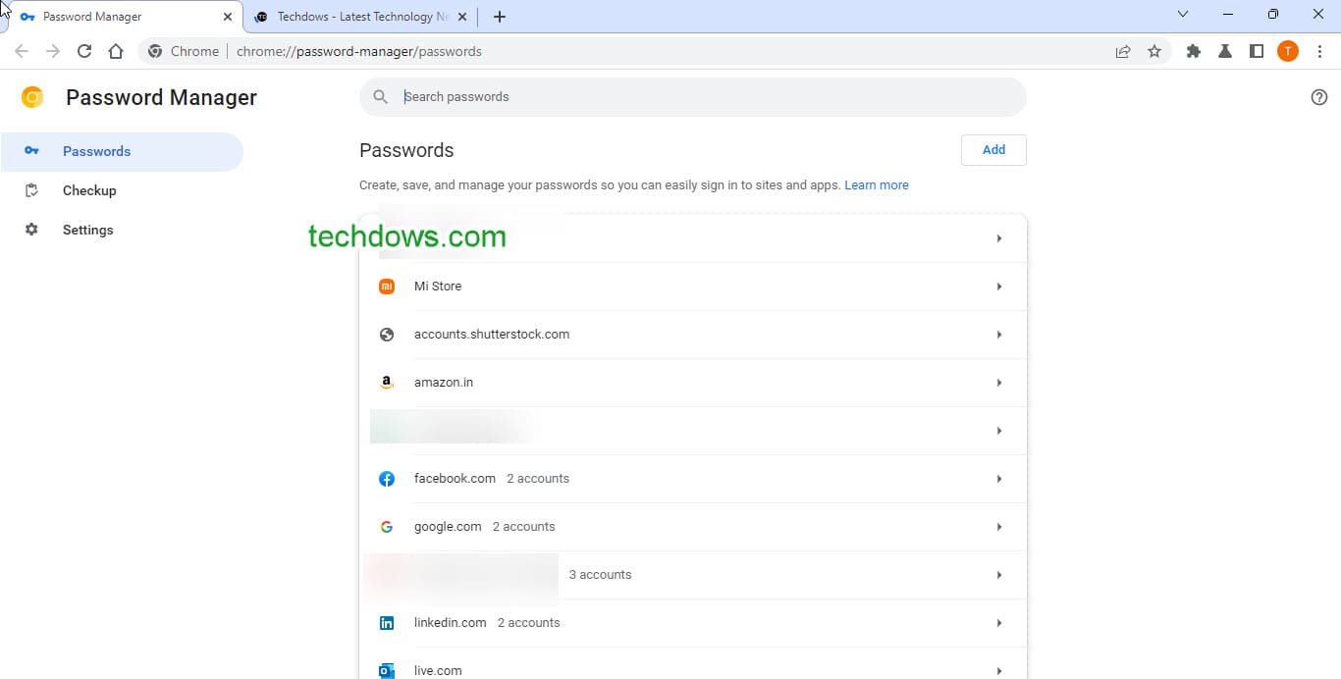
Task: Click the help question mark icon
Action: point(1319,97)
